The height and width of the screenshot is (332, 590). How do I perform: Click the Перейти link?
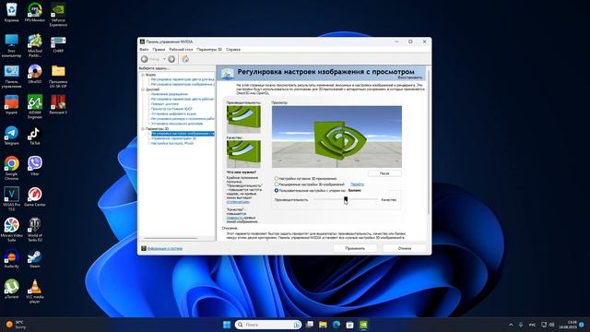[357, 184]
